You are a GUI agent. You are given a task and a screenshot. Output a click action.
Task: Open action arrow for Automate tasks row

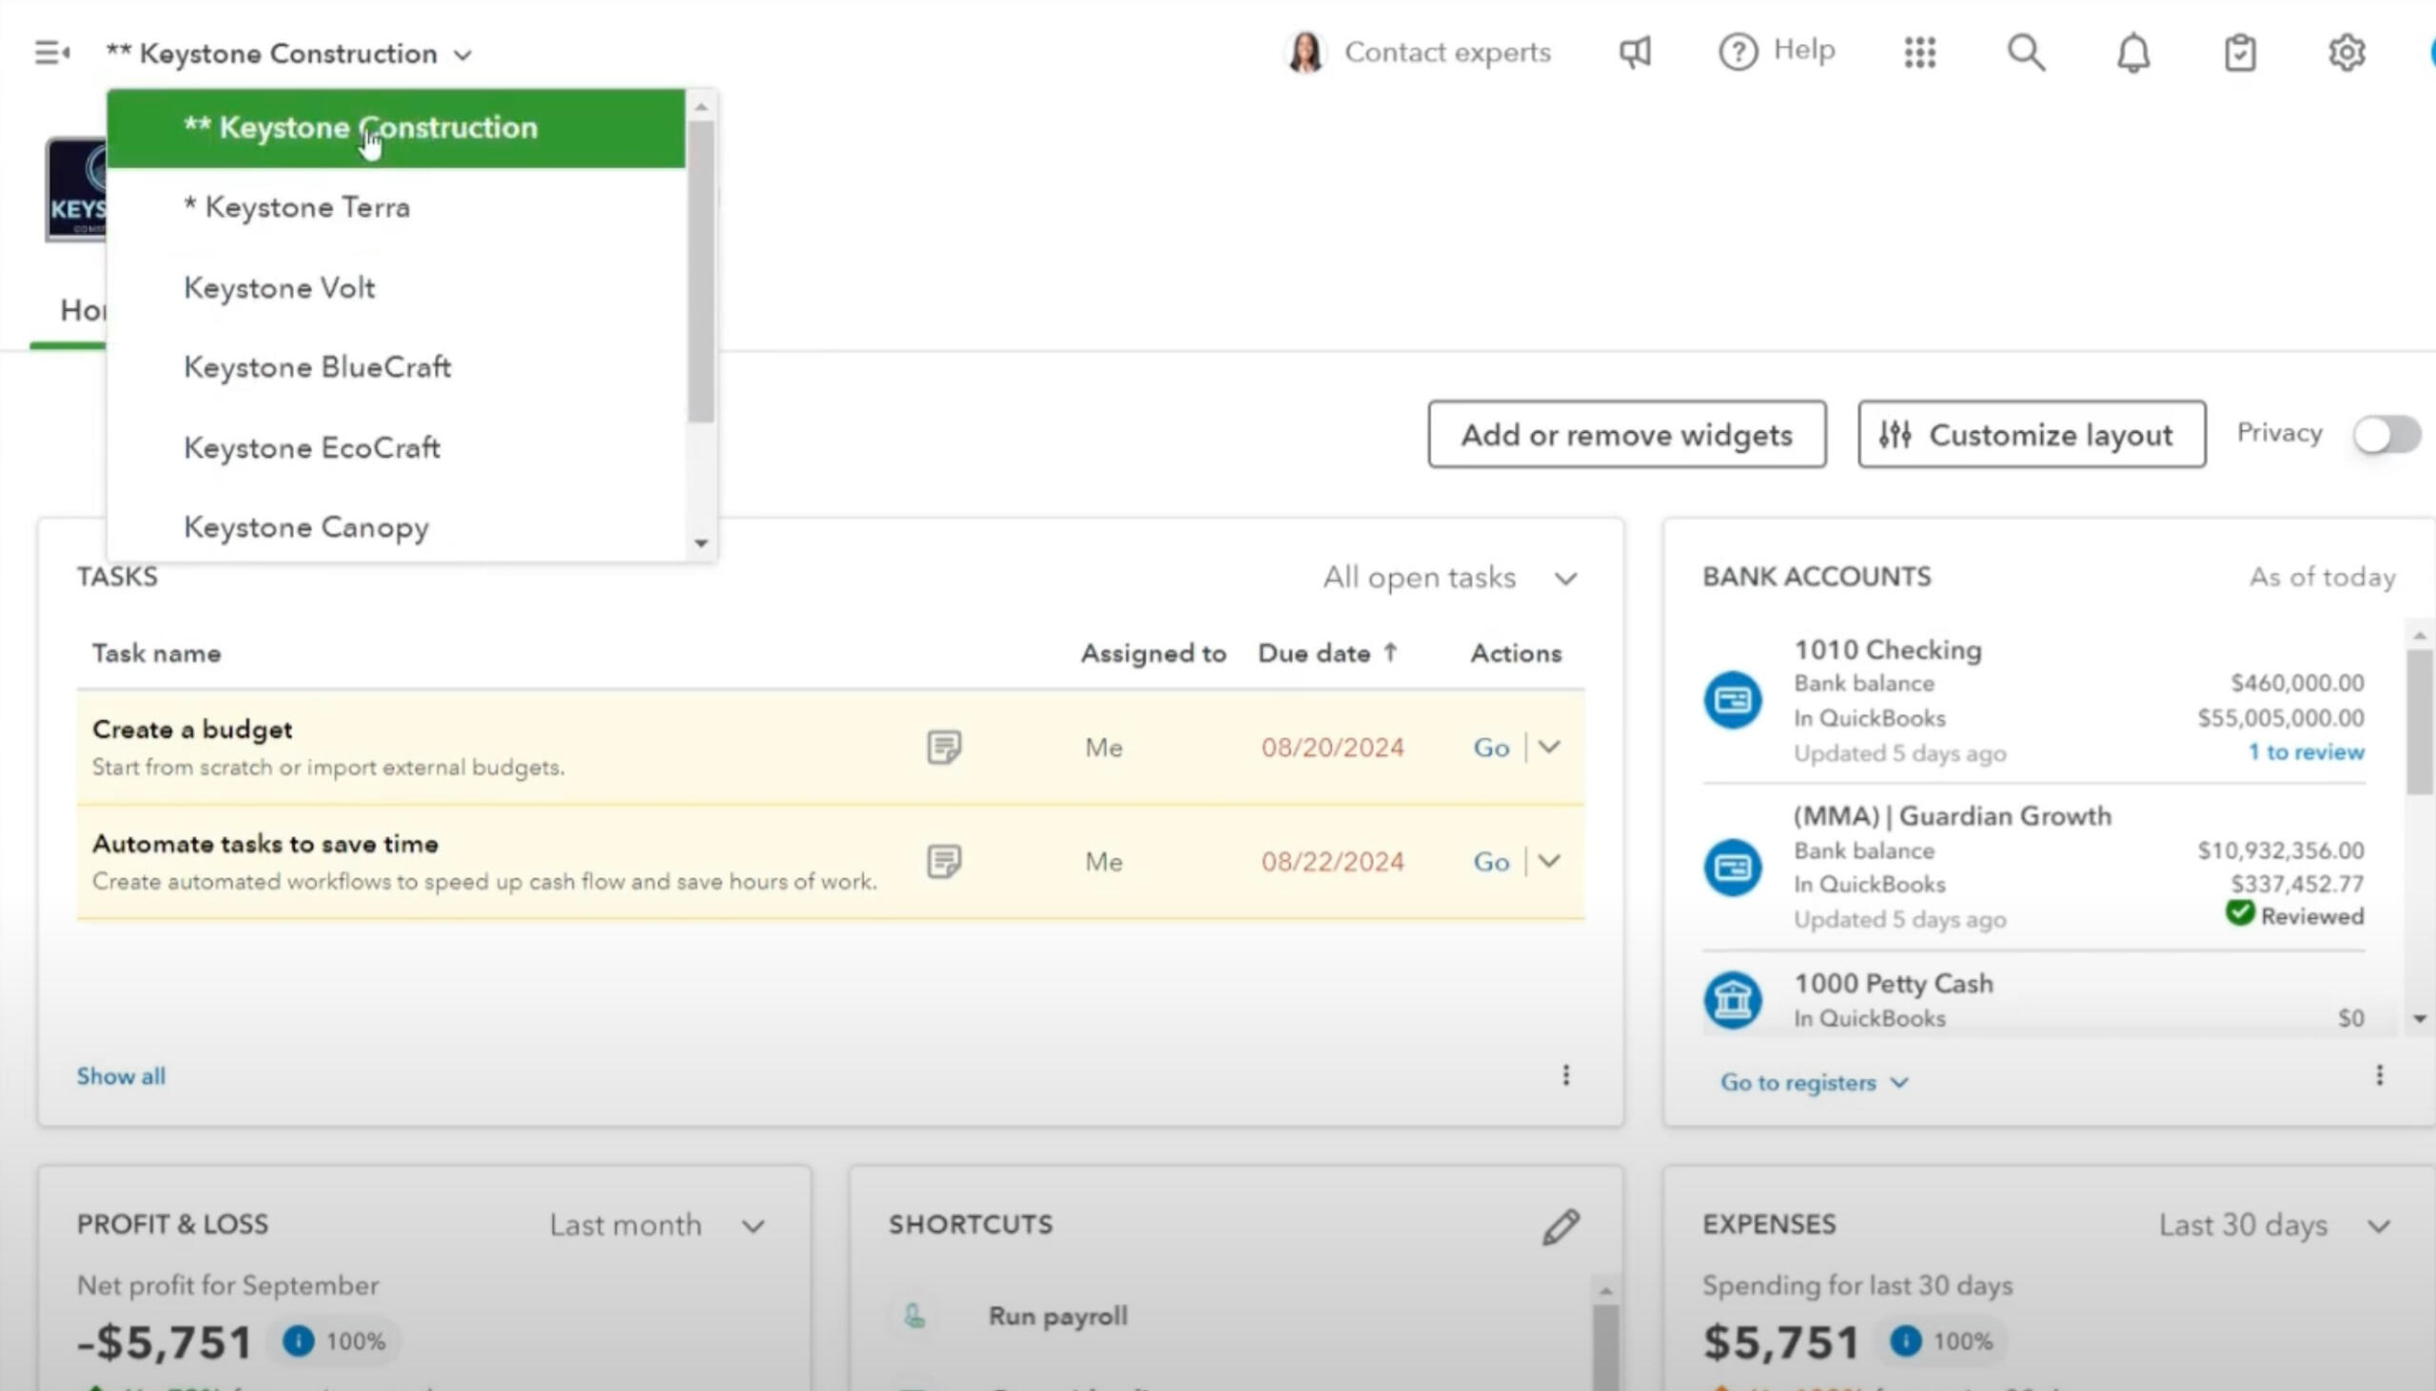1549,861
